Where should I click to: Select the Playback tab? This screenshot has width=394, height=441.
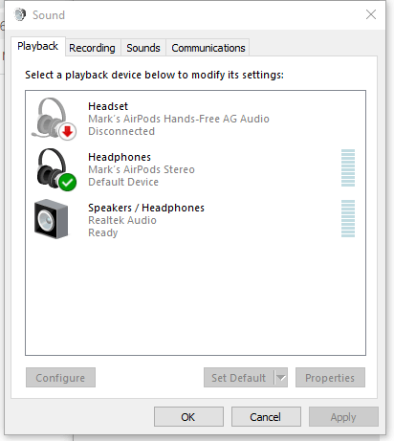tap(38, 47)
